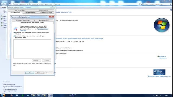Select DEP for all programs except selected
This screenshot has width=173, height=97.
click(x=14, y=36)
